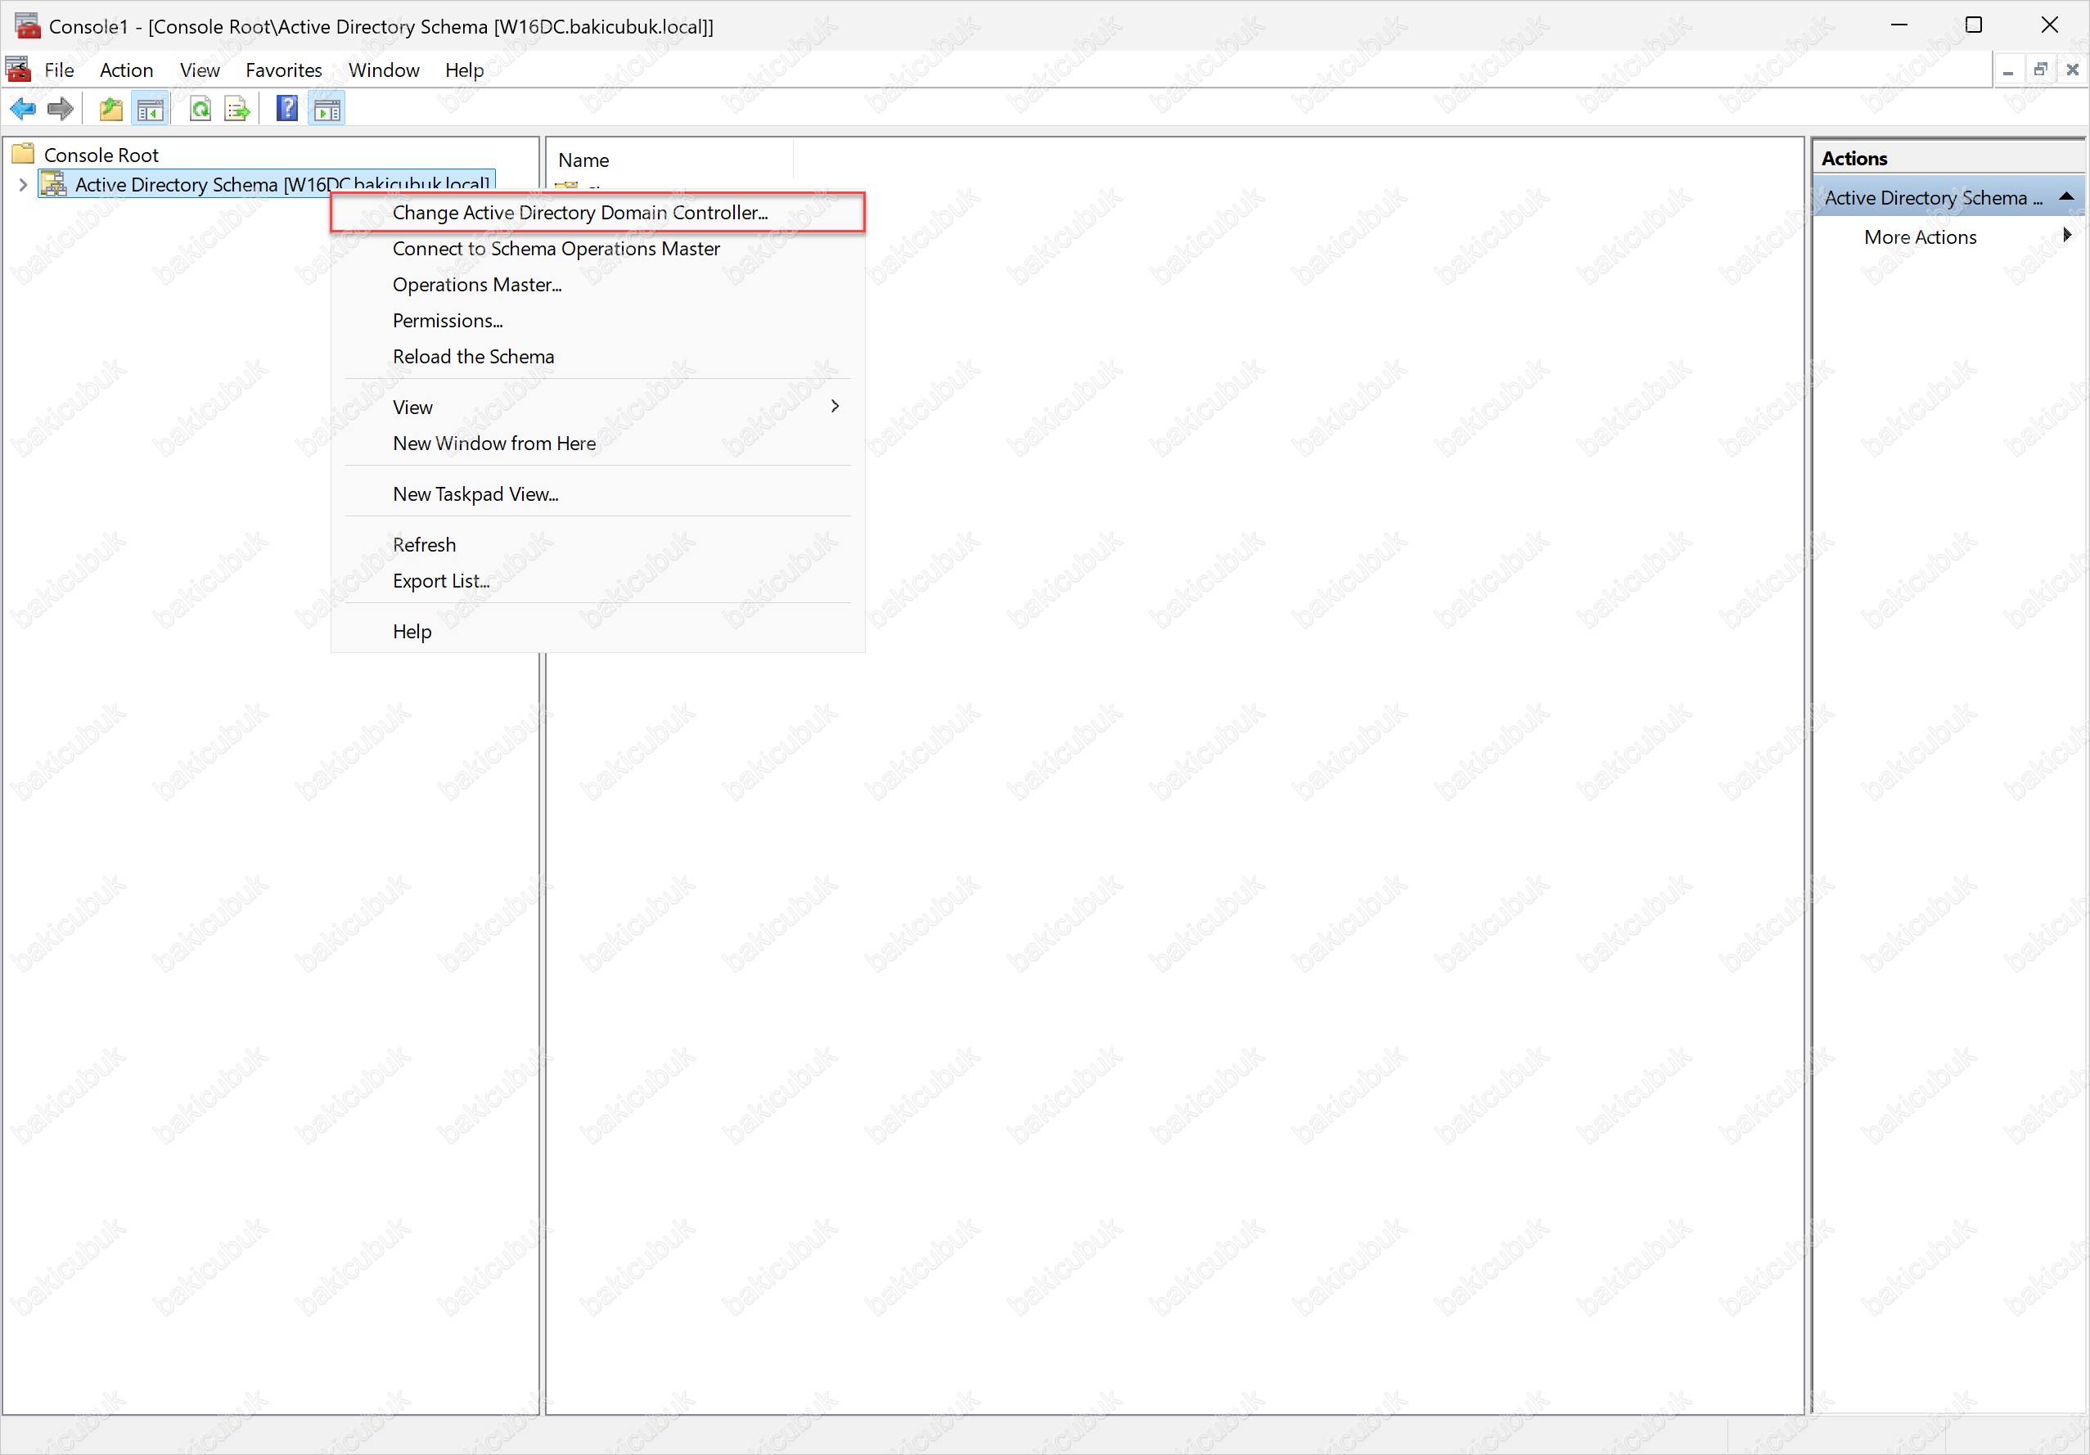
Task: Click the Up One Level folder icon
Action: [111, 110]
